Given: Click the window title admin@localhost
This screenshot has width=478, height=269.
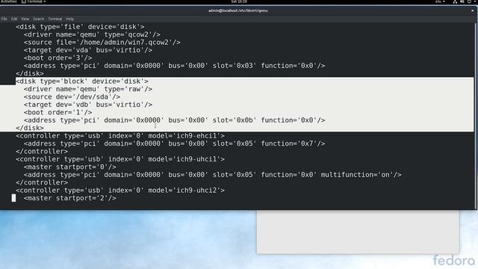Looking at the screenshot, I should pos(238,10).
